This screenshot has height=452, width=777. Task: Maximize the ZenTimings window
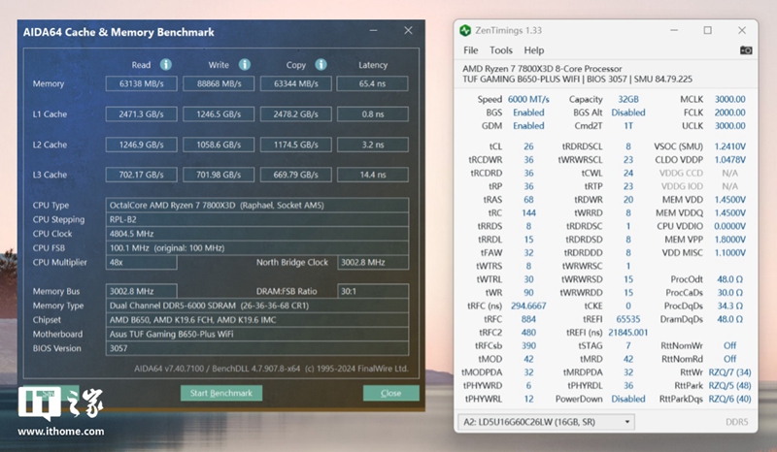[708, 30]
